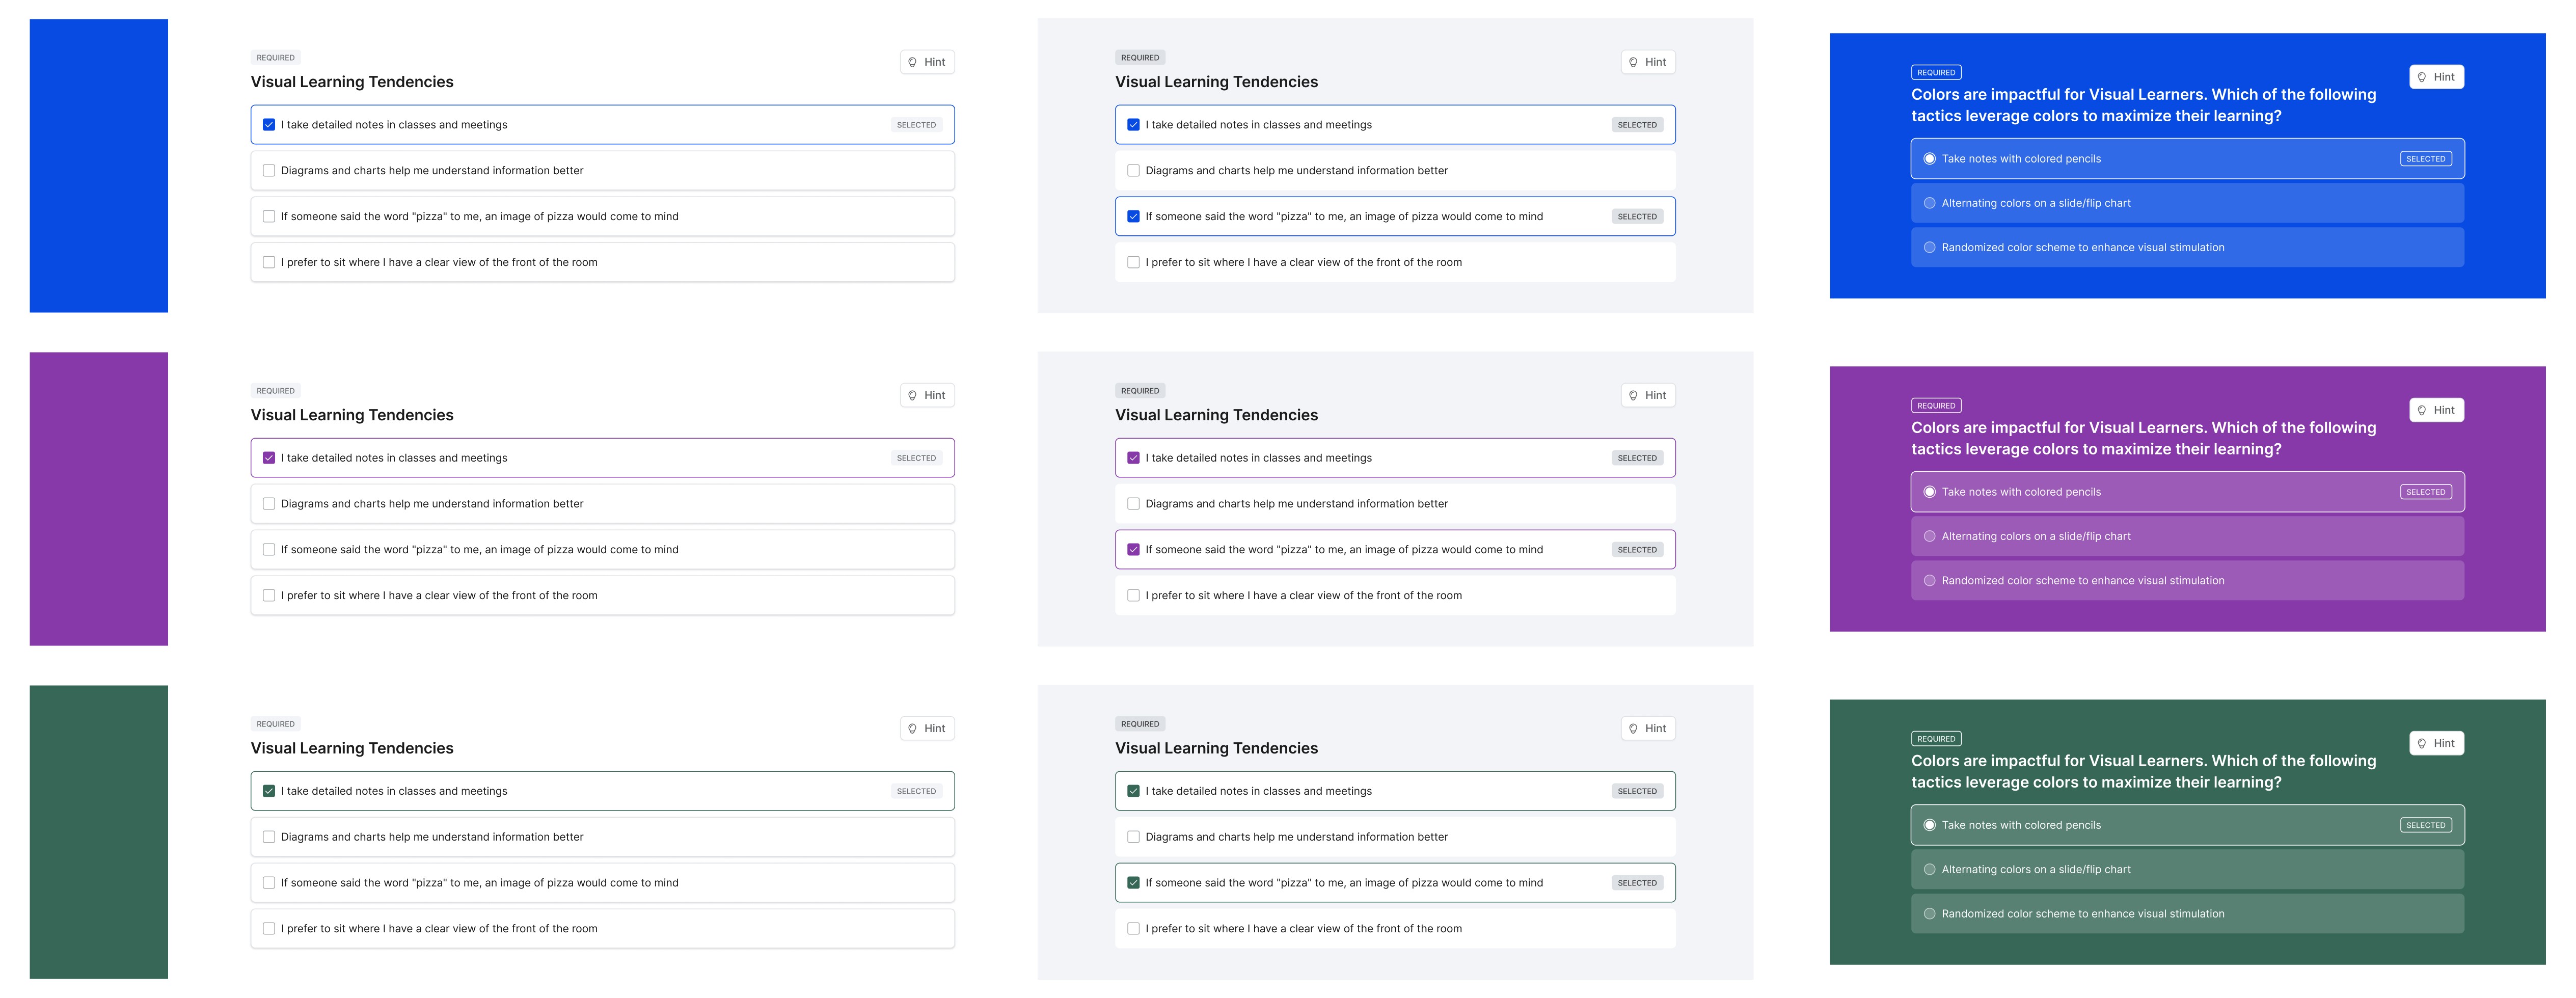Click the solid blue color swatch
The width and height of the screenshot is (2576, 998).
tap(99, 166)
